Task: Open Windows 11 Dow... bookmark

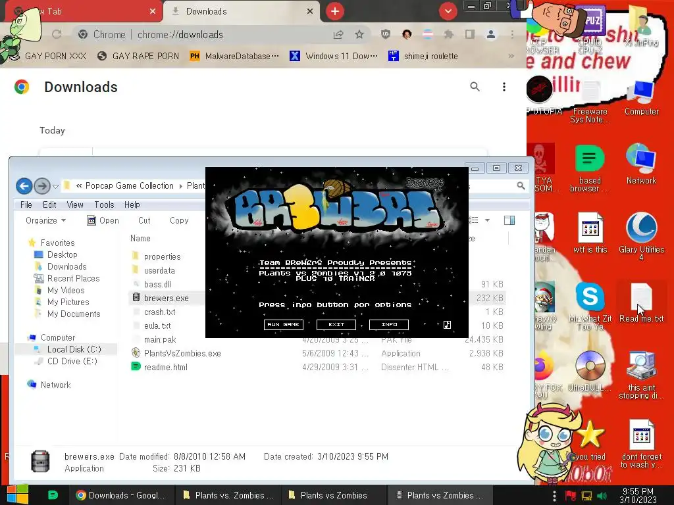Action: pyautogui.click(x=334, y=57)
